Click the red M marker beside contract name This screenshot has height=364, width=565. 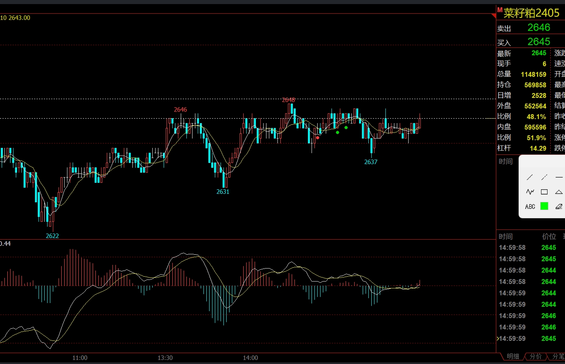500,10
